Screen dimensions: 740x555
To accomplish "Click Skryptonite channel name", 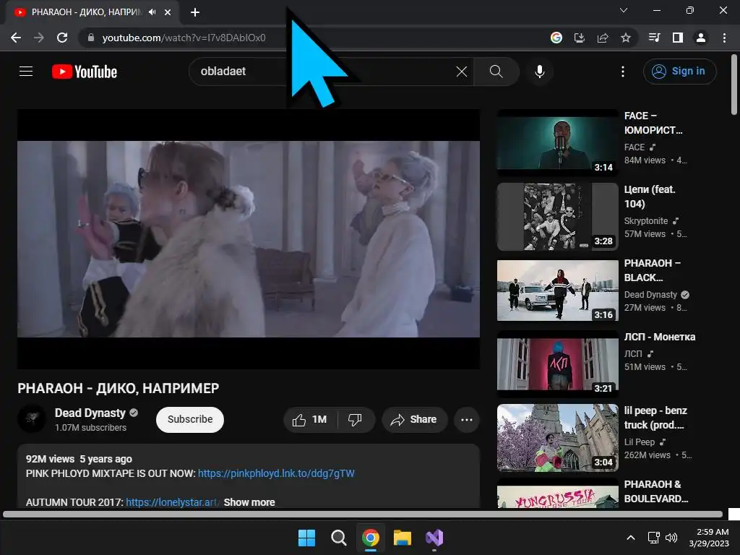I will (645, 221).
